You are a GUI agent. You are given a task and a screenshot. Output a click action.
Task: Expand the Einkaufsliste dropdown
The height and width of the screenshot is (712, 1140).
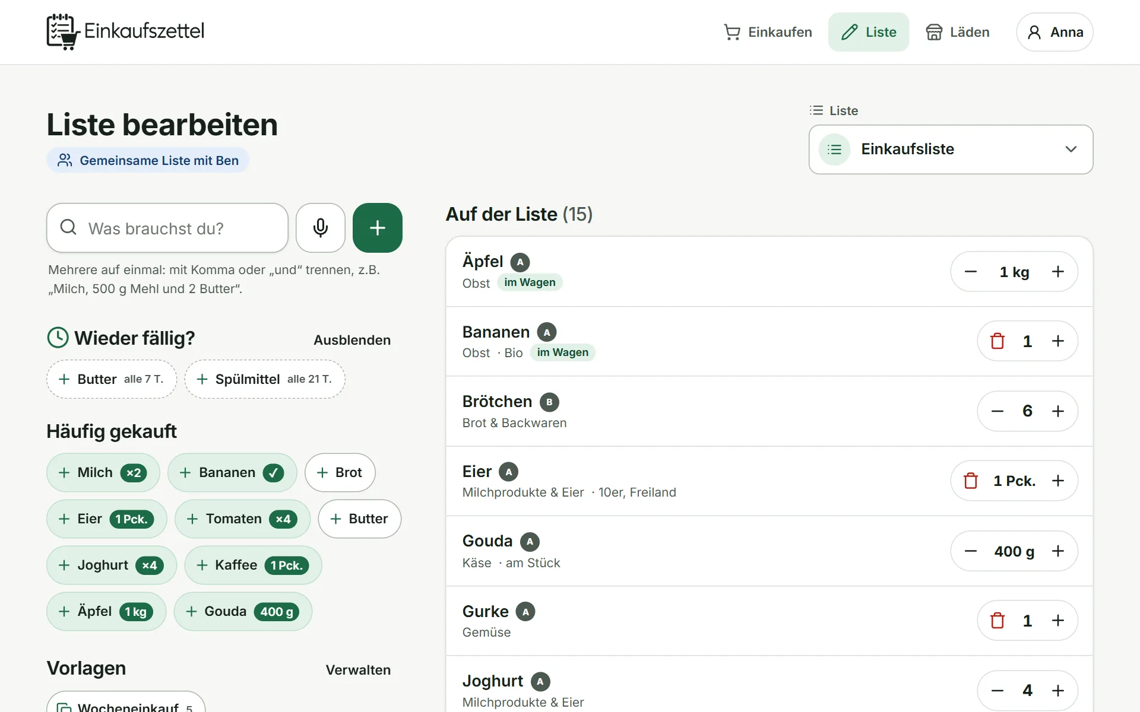tap(951, 150)
